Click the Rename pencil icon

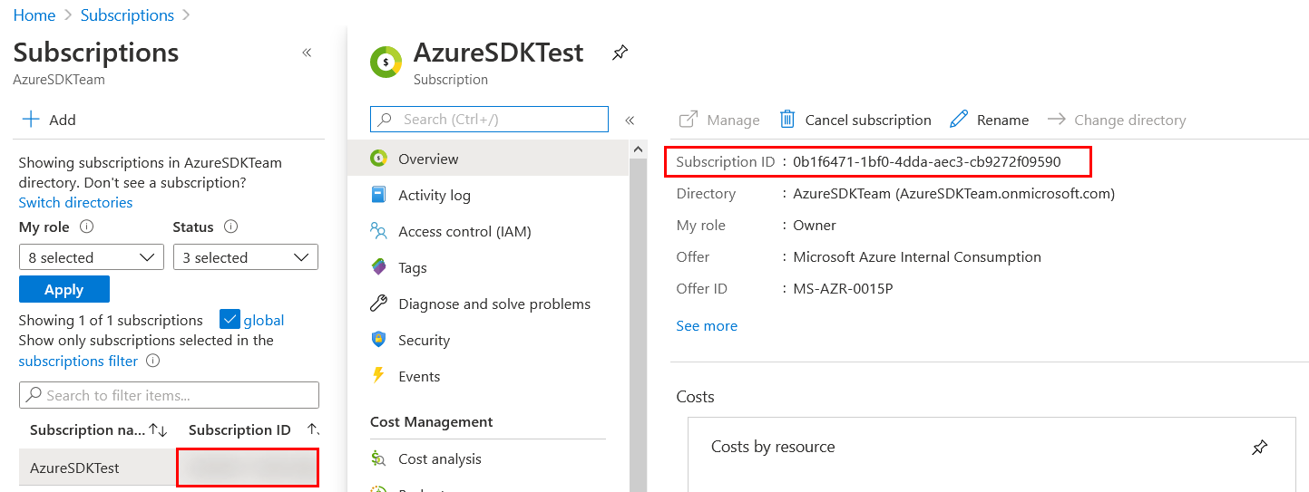click(x=959, y=120)
